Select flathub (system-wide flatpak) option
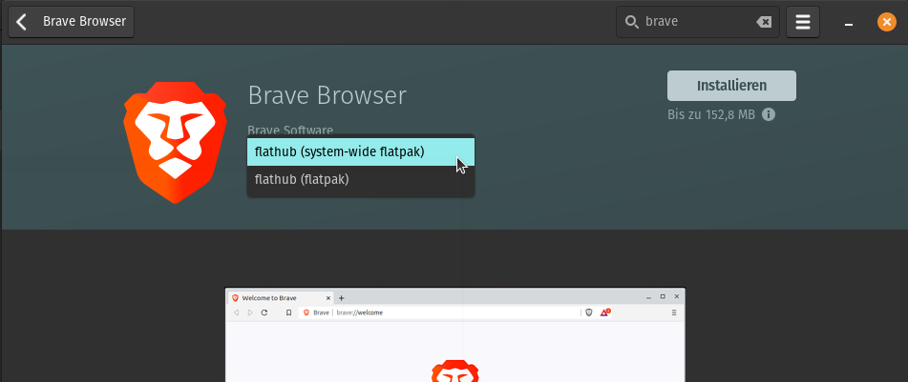Viewport: 908px width, 382px height. (x=361, y=152)
